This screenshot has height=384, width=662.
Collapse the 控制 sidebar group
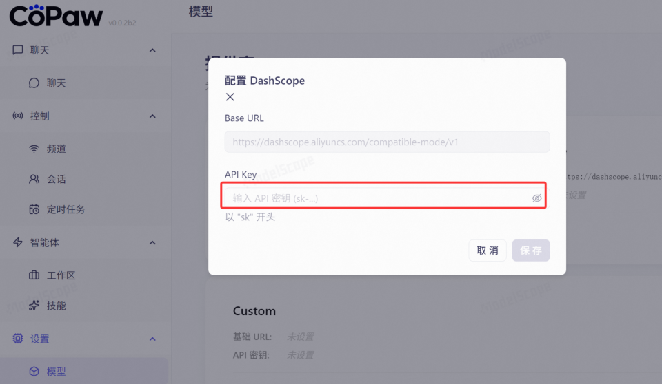152,116
